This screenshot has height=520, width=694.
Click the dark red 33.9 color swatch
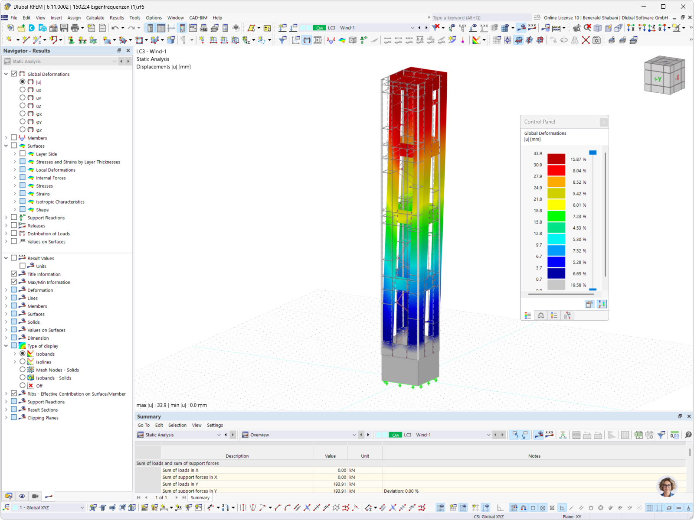(x=556, y=159)
